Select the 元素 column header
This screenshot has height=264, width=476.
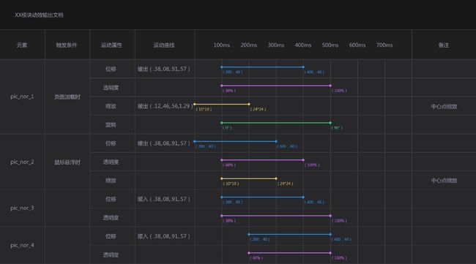pos(22,45)
